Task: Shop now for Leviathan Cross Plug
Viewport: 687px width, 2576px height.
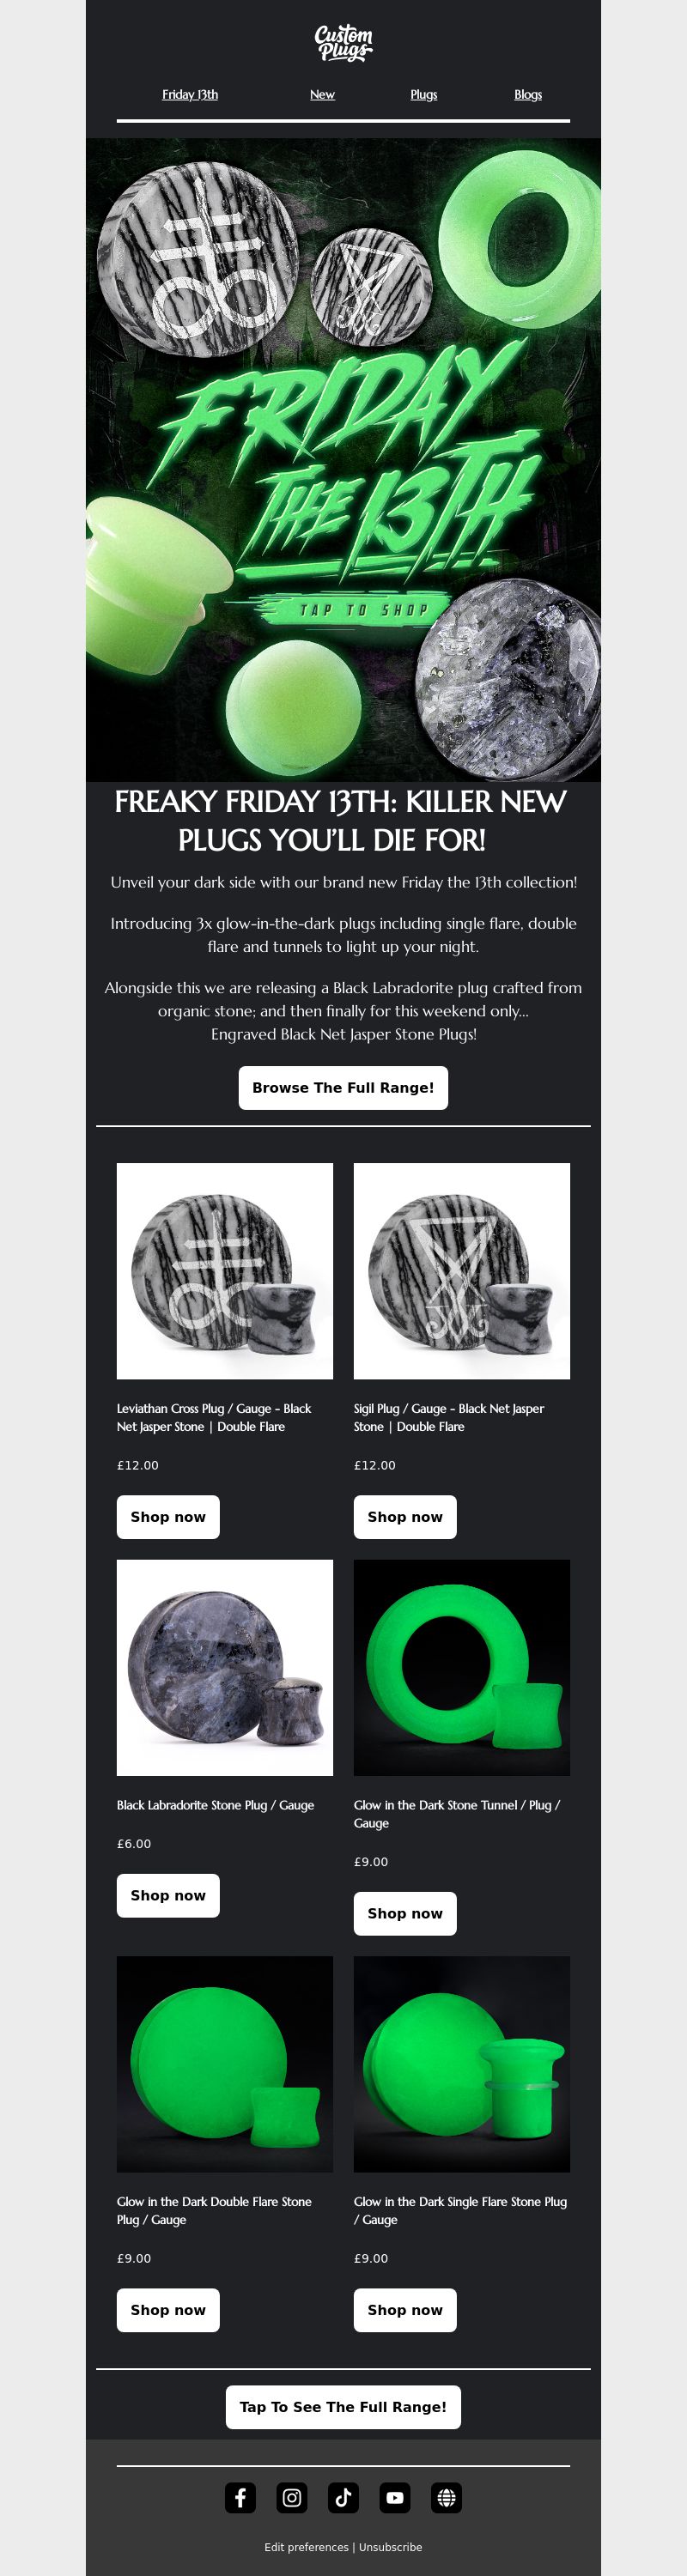Action: pos(168,1516)
